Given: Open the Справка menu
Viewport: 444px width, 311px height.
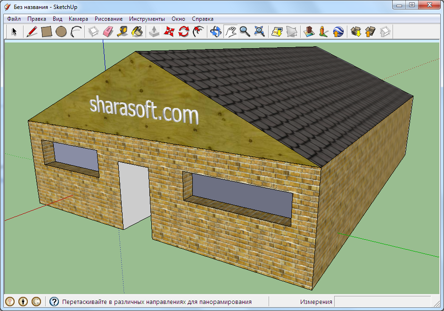Looking at the screenshot, I should coord(203,19).
